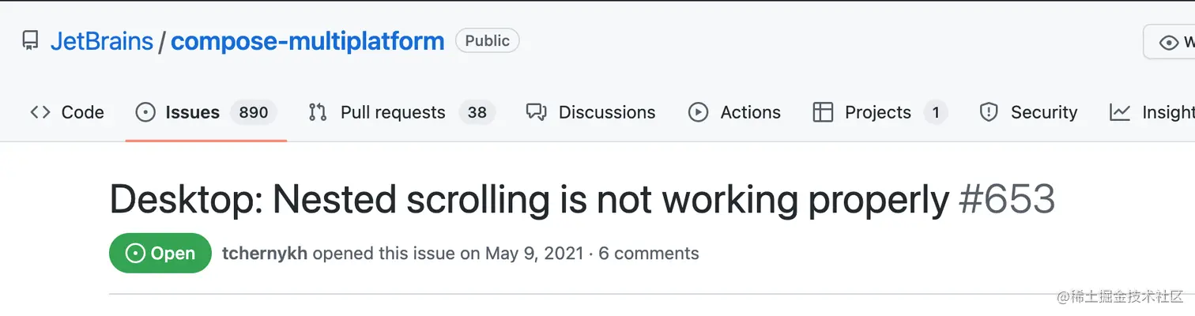This screenshot has width=1195, height=316.
Task: Open the compose-multiplatform repository link
Action: point(307,41)
